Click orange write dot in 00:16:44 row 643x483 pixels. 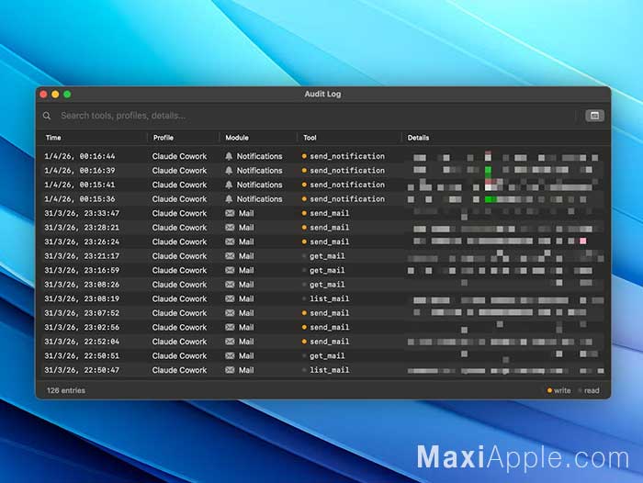[304, 156]
